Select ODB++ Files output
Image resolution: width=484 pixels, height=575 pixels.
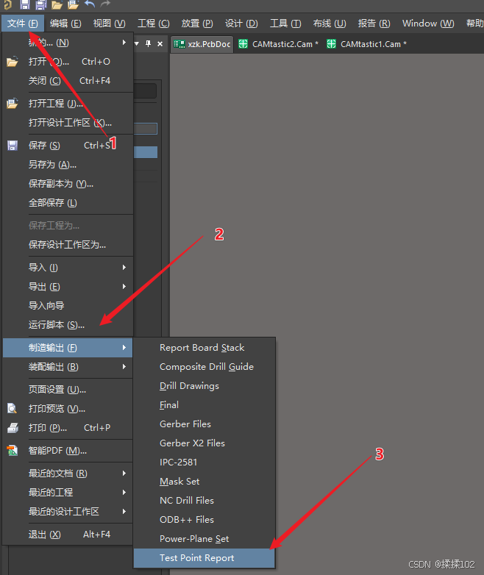[x=204, y=520]
